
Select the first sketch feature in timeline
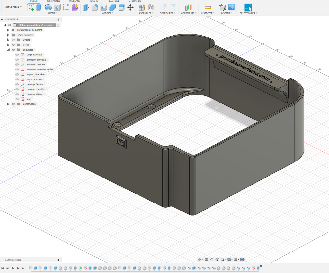[31, 268]
